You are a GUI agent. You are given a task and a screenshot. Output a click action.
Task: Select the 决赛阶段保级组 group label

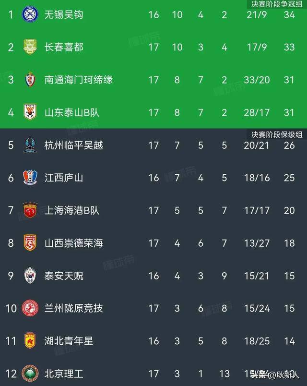(x=277, y=134)
